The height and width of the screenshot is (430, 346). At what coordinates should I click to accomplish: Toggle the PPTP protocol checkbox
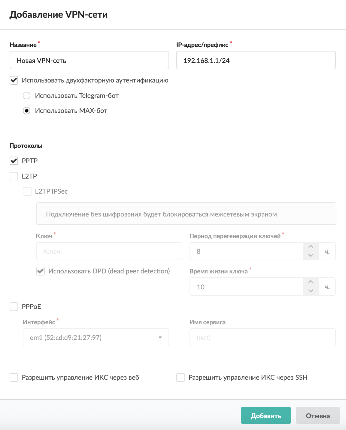tap(14, 161)
